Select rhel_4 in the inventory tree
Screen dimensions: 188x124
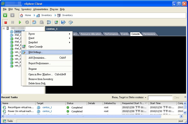click(x=18, y=45)
